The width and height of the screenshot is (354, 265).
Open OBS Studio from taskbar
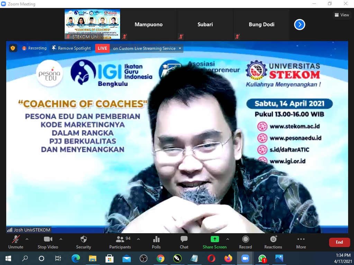click(x=143, y=258)
